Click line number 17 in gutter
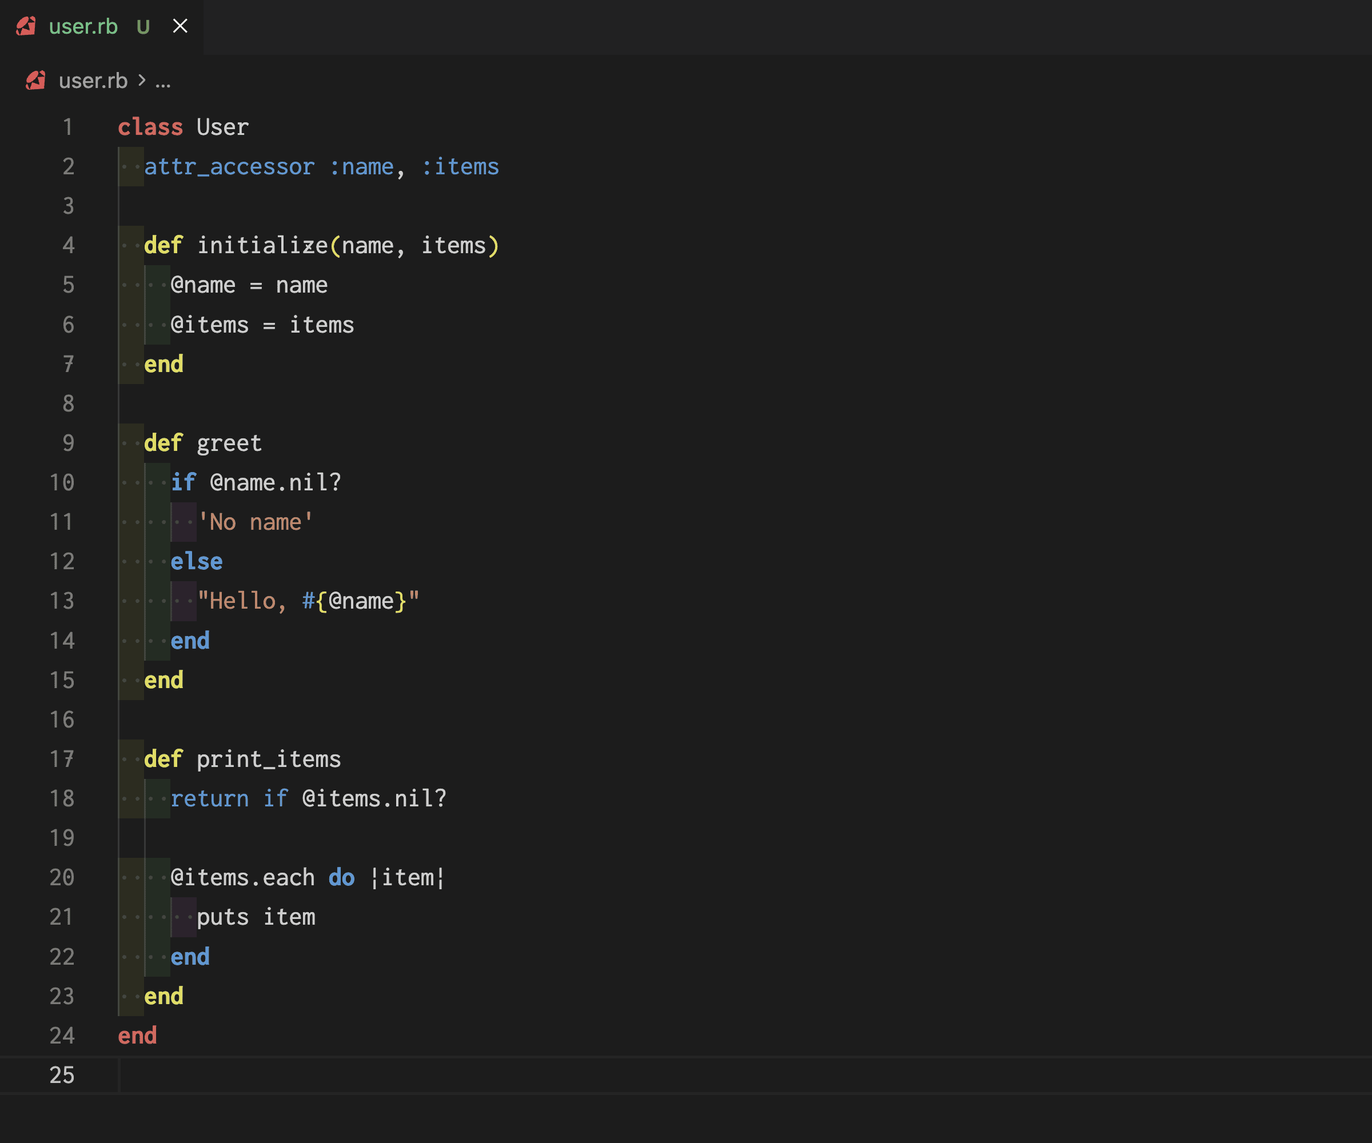This screenshot has width=1372, height=1143. pos(62,759)
